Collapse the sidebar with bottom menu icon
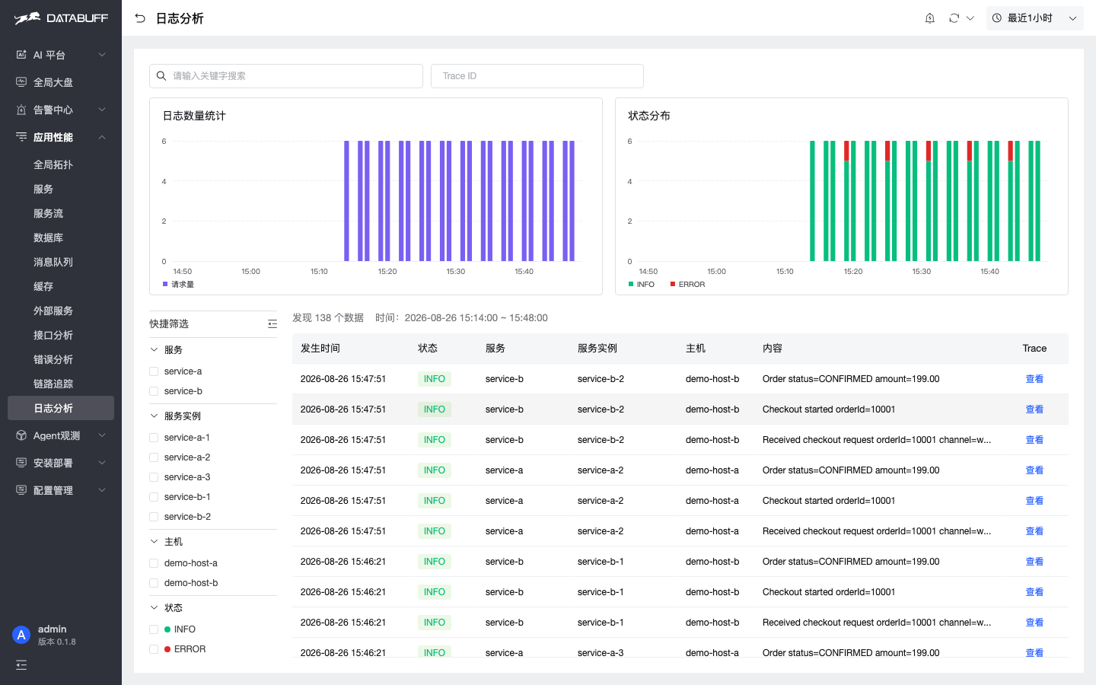Screen dimensions: 1096x685 [21, 665]
